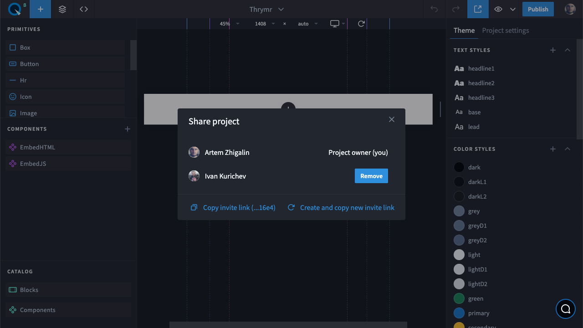Open the code editor icon
The image size is (583, 328).
tap(84, 9)
